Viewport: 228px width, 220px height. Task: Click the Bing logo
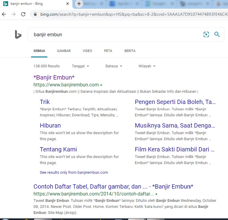coord(18,34)
